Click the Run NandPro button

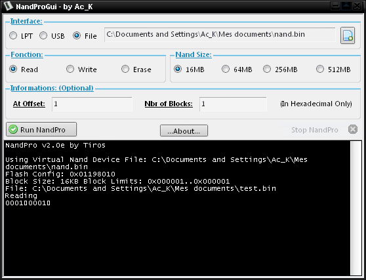coord(41,129)
